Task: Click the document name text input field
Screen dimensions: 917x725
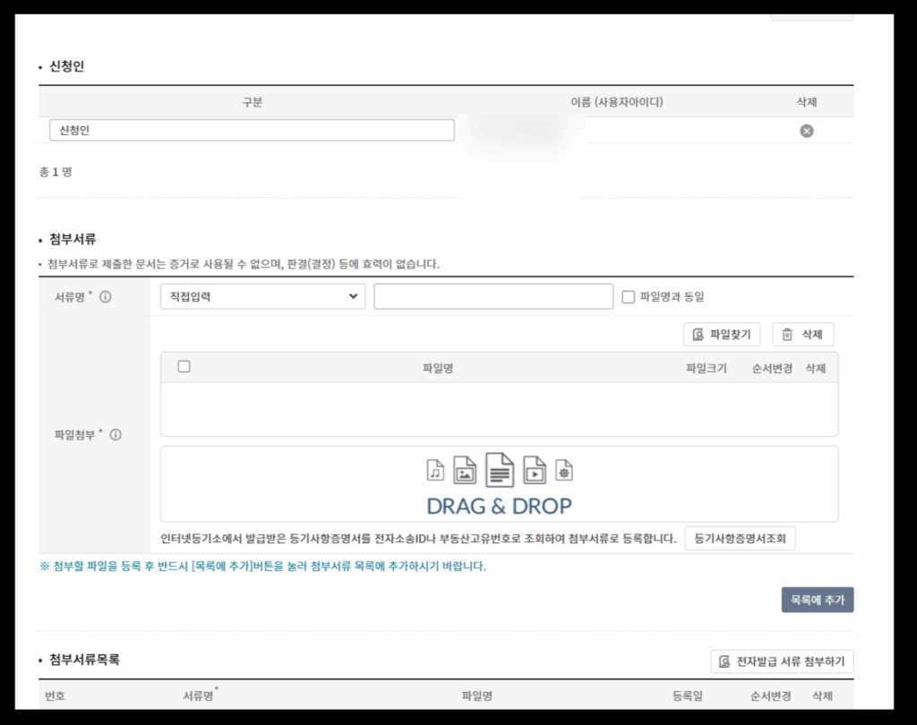Action: 493,296
